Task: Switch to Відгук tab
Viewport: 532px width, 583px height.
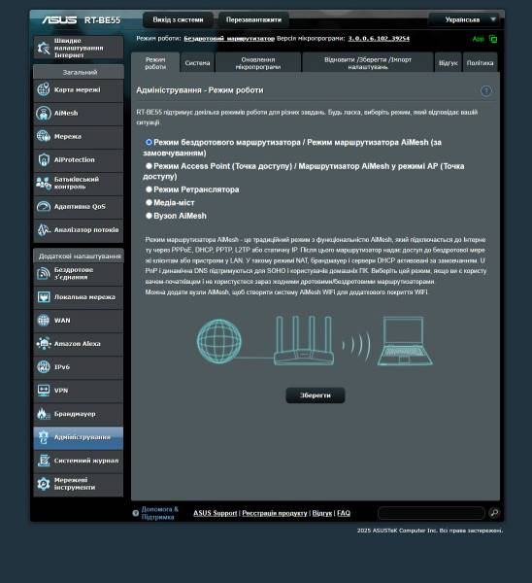Action: click(x=449, y=63)
